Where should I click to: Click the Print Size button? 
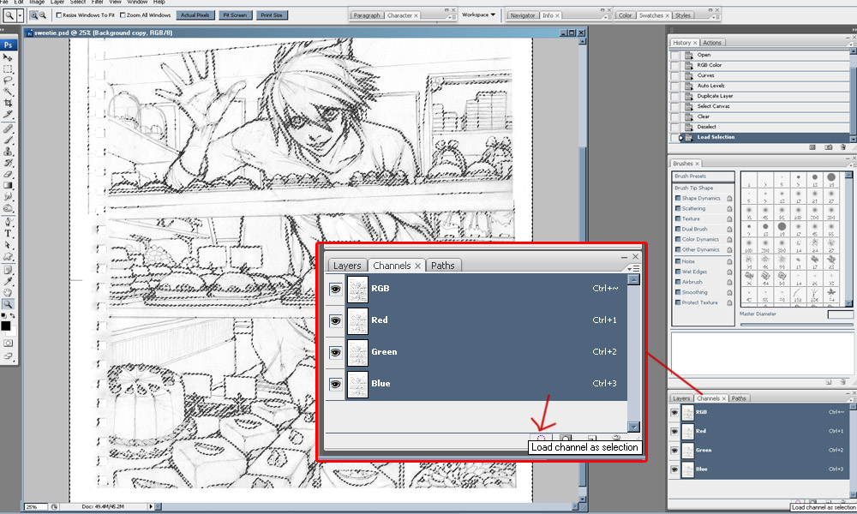272,15
